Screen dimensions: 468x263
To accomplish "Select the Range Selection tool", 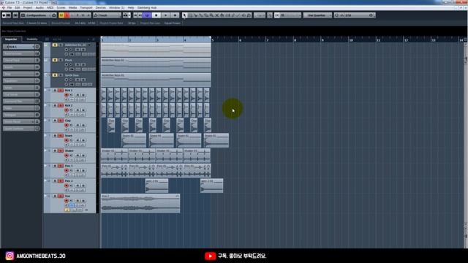I will click(x=190, y=15).
